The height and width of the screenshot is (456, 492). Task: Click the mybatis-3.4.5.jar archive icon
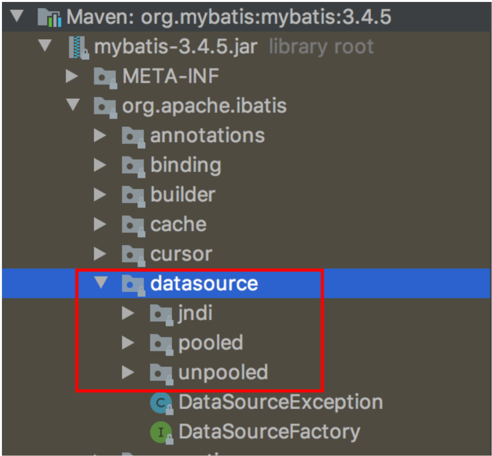[78, 47]
